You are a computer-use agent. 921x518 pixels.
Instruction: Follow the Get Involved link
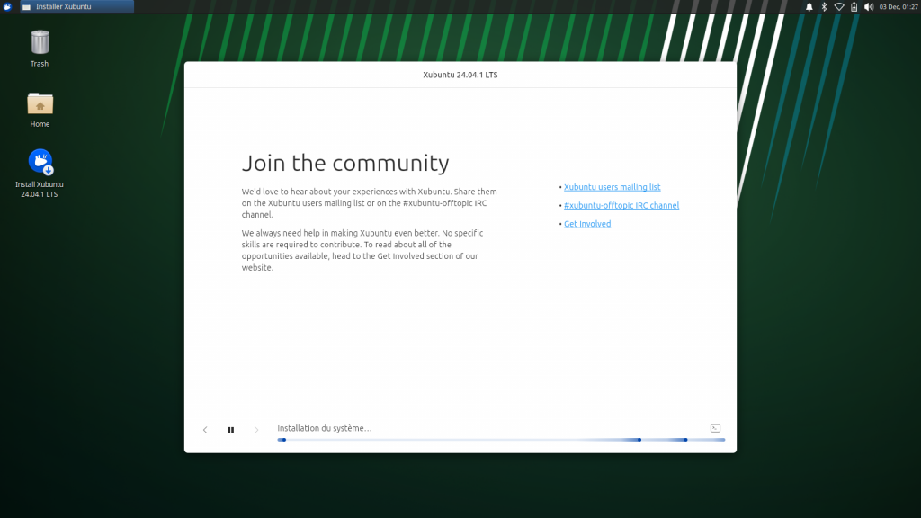point(586,224)
